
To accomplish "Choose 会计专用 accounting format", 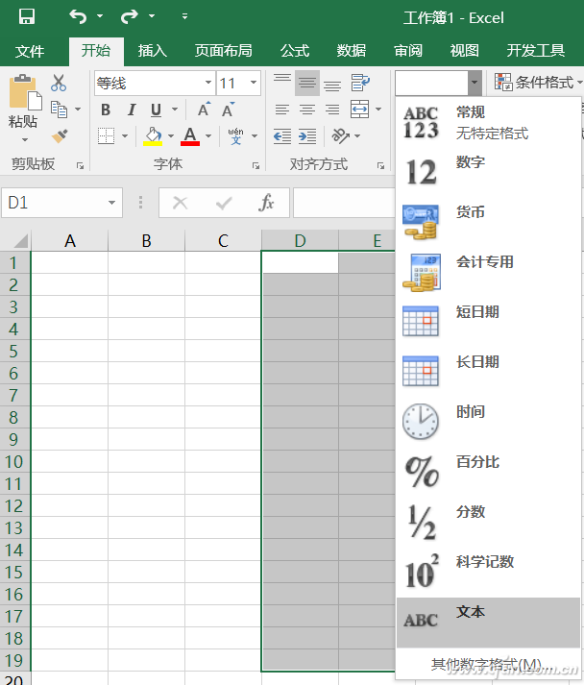I will click(x=488, y=272).
